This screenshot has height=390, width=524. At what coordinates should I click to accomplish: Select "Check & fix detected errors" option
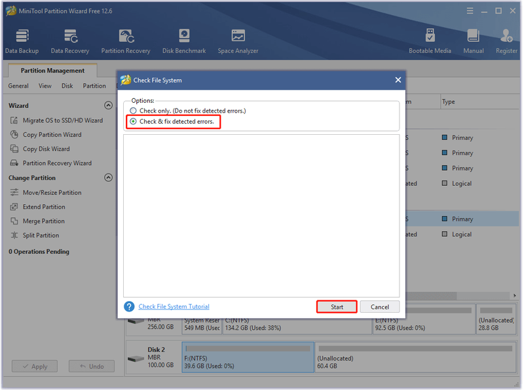134,121
